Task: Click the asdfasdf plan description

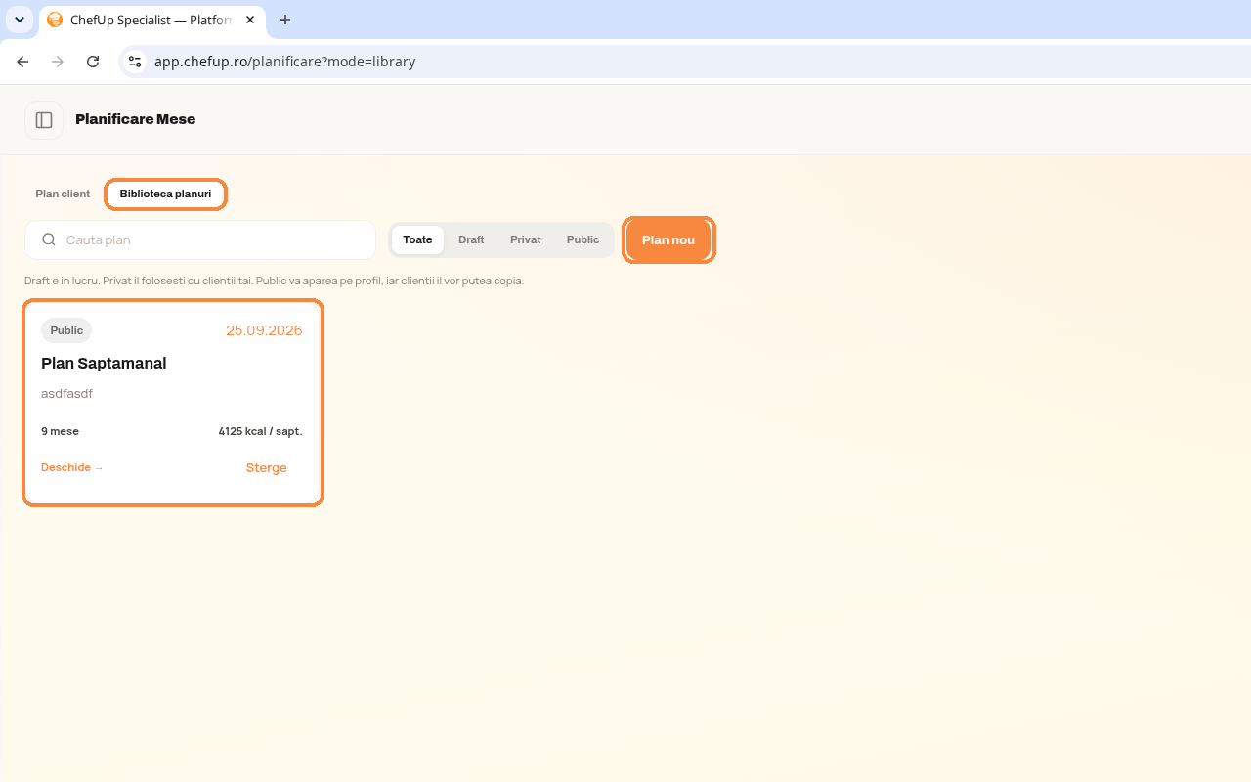Action: 66,394
